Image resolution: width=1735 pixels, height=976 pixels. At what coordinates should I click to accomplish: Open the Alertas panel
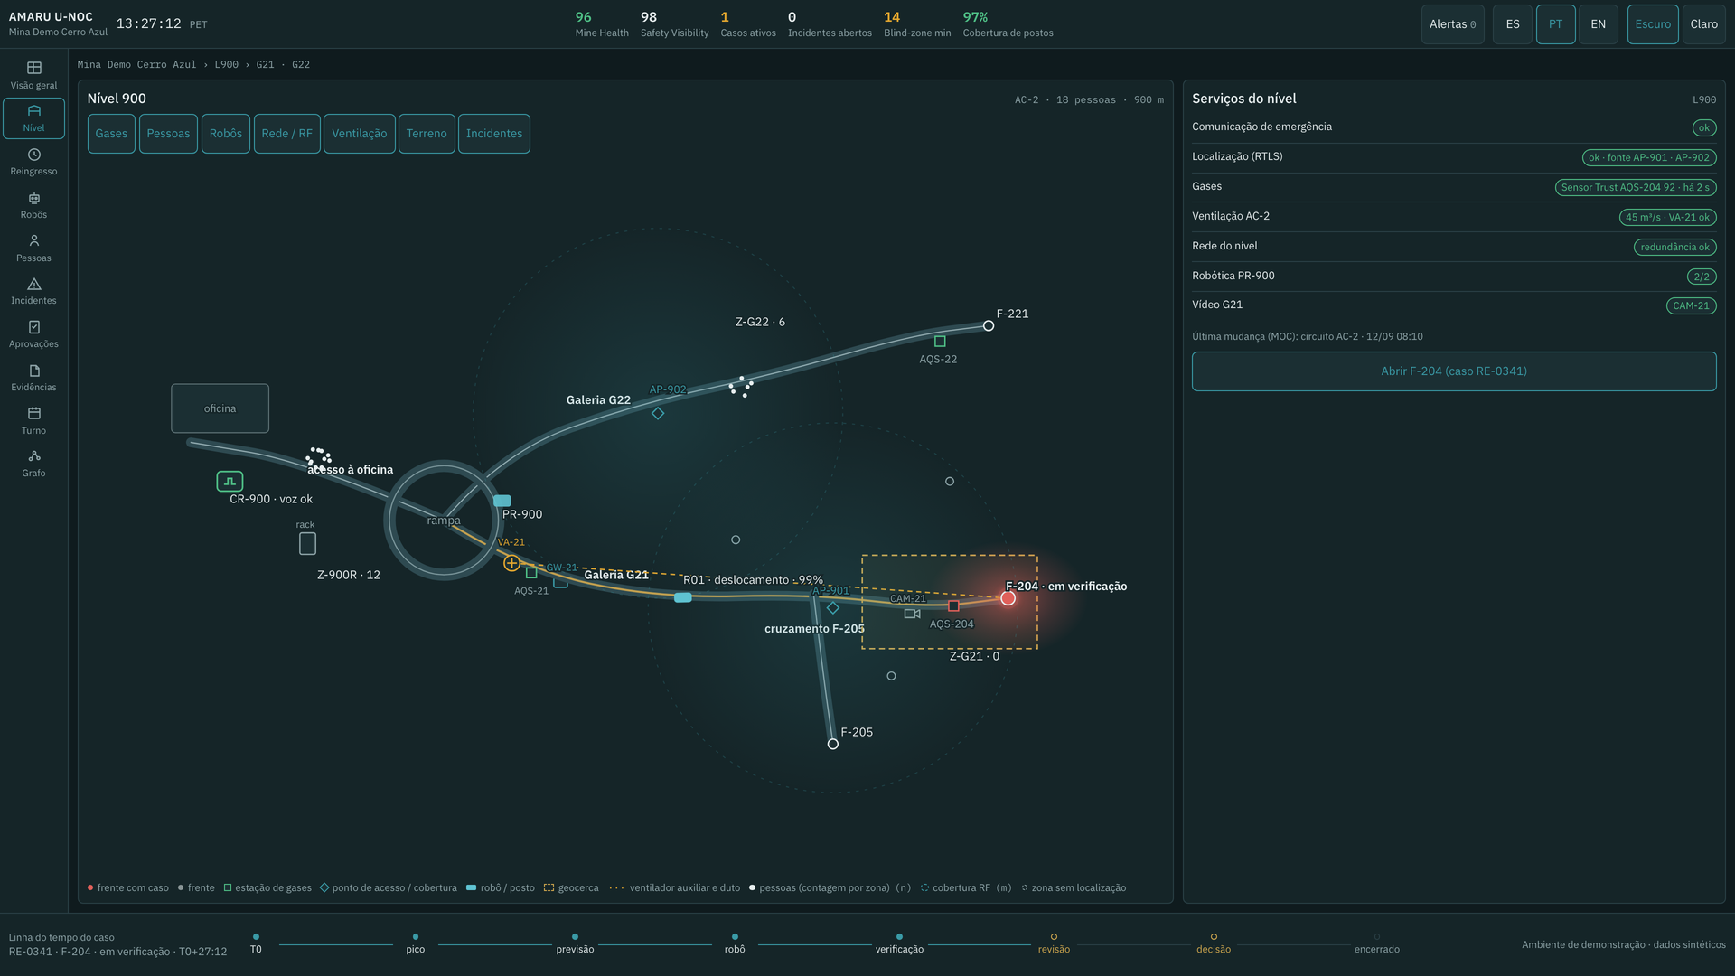pyautogui.click(x=1453, y=24)
